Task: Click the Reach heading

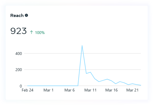Action: 17,16
